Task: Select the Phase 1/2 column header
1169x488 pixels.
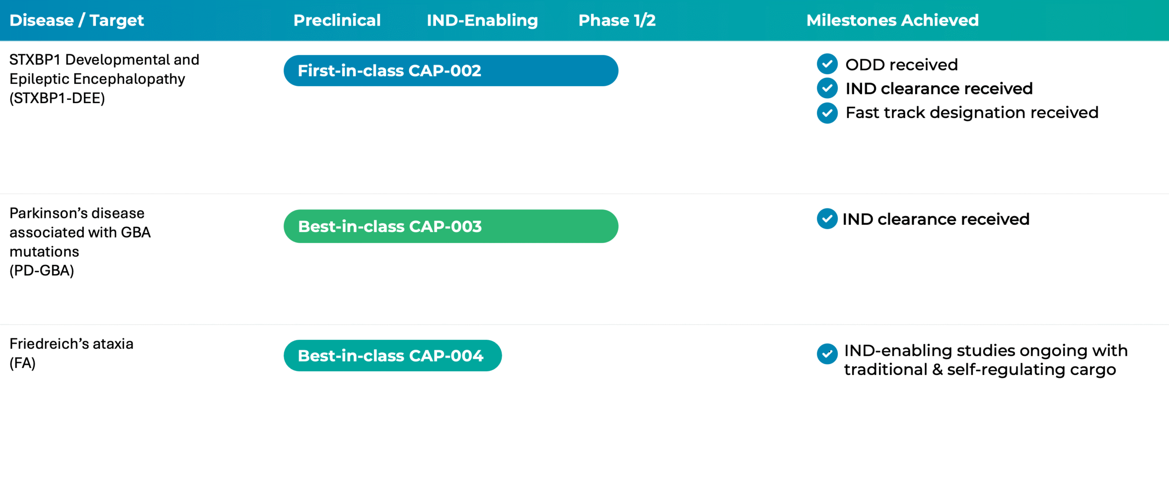Action: tap(617, 20)
